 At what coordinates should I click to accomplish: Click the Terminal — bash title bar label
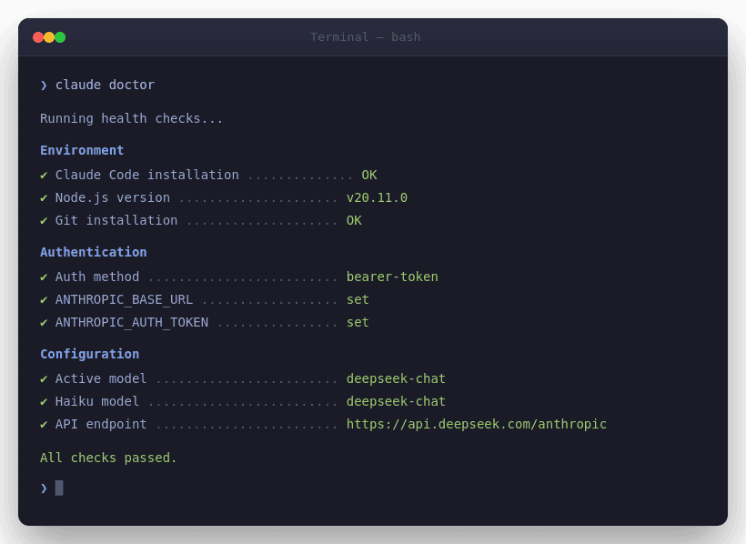click(366, 37)
